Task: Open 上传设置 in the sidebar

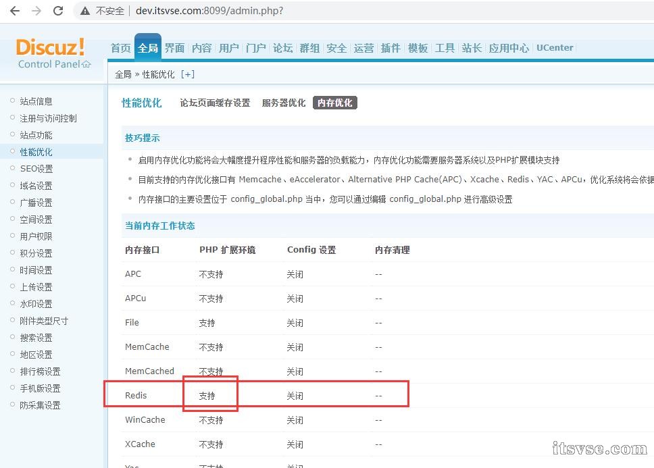Action: coord(36,287)
